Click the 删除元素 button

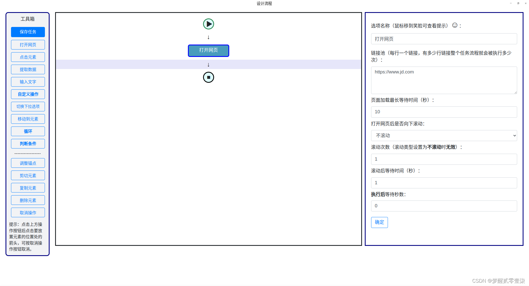click(28, 200)
